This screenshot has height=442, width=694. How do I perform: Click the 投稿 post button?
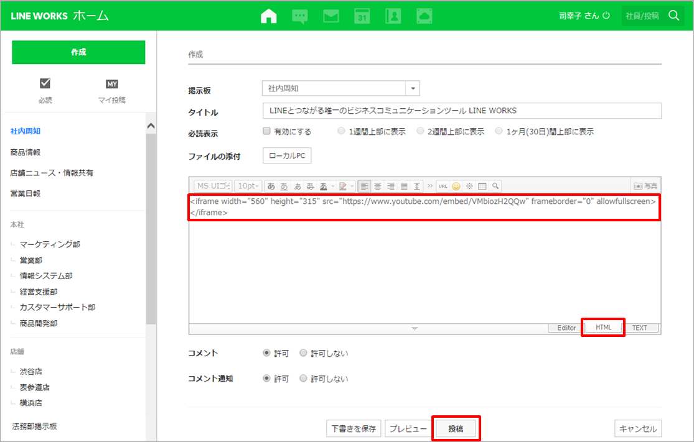coord(456,429)
